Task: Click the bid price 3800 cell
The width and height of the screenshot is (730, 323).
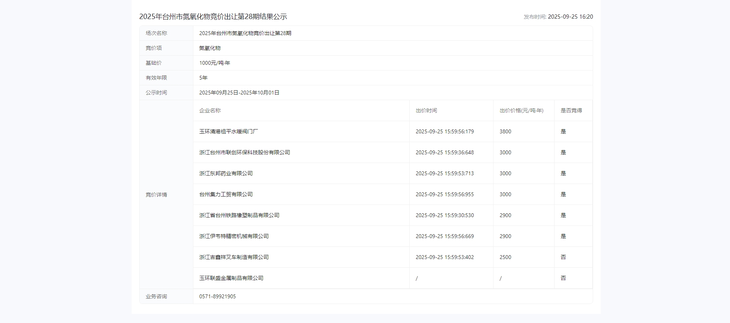Action: point(505,131)
